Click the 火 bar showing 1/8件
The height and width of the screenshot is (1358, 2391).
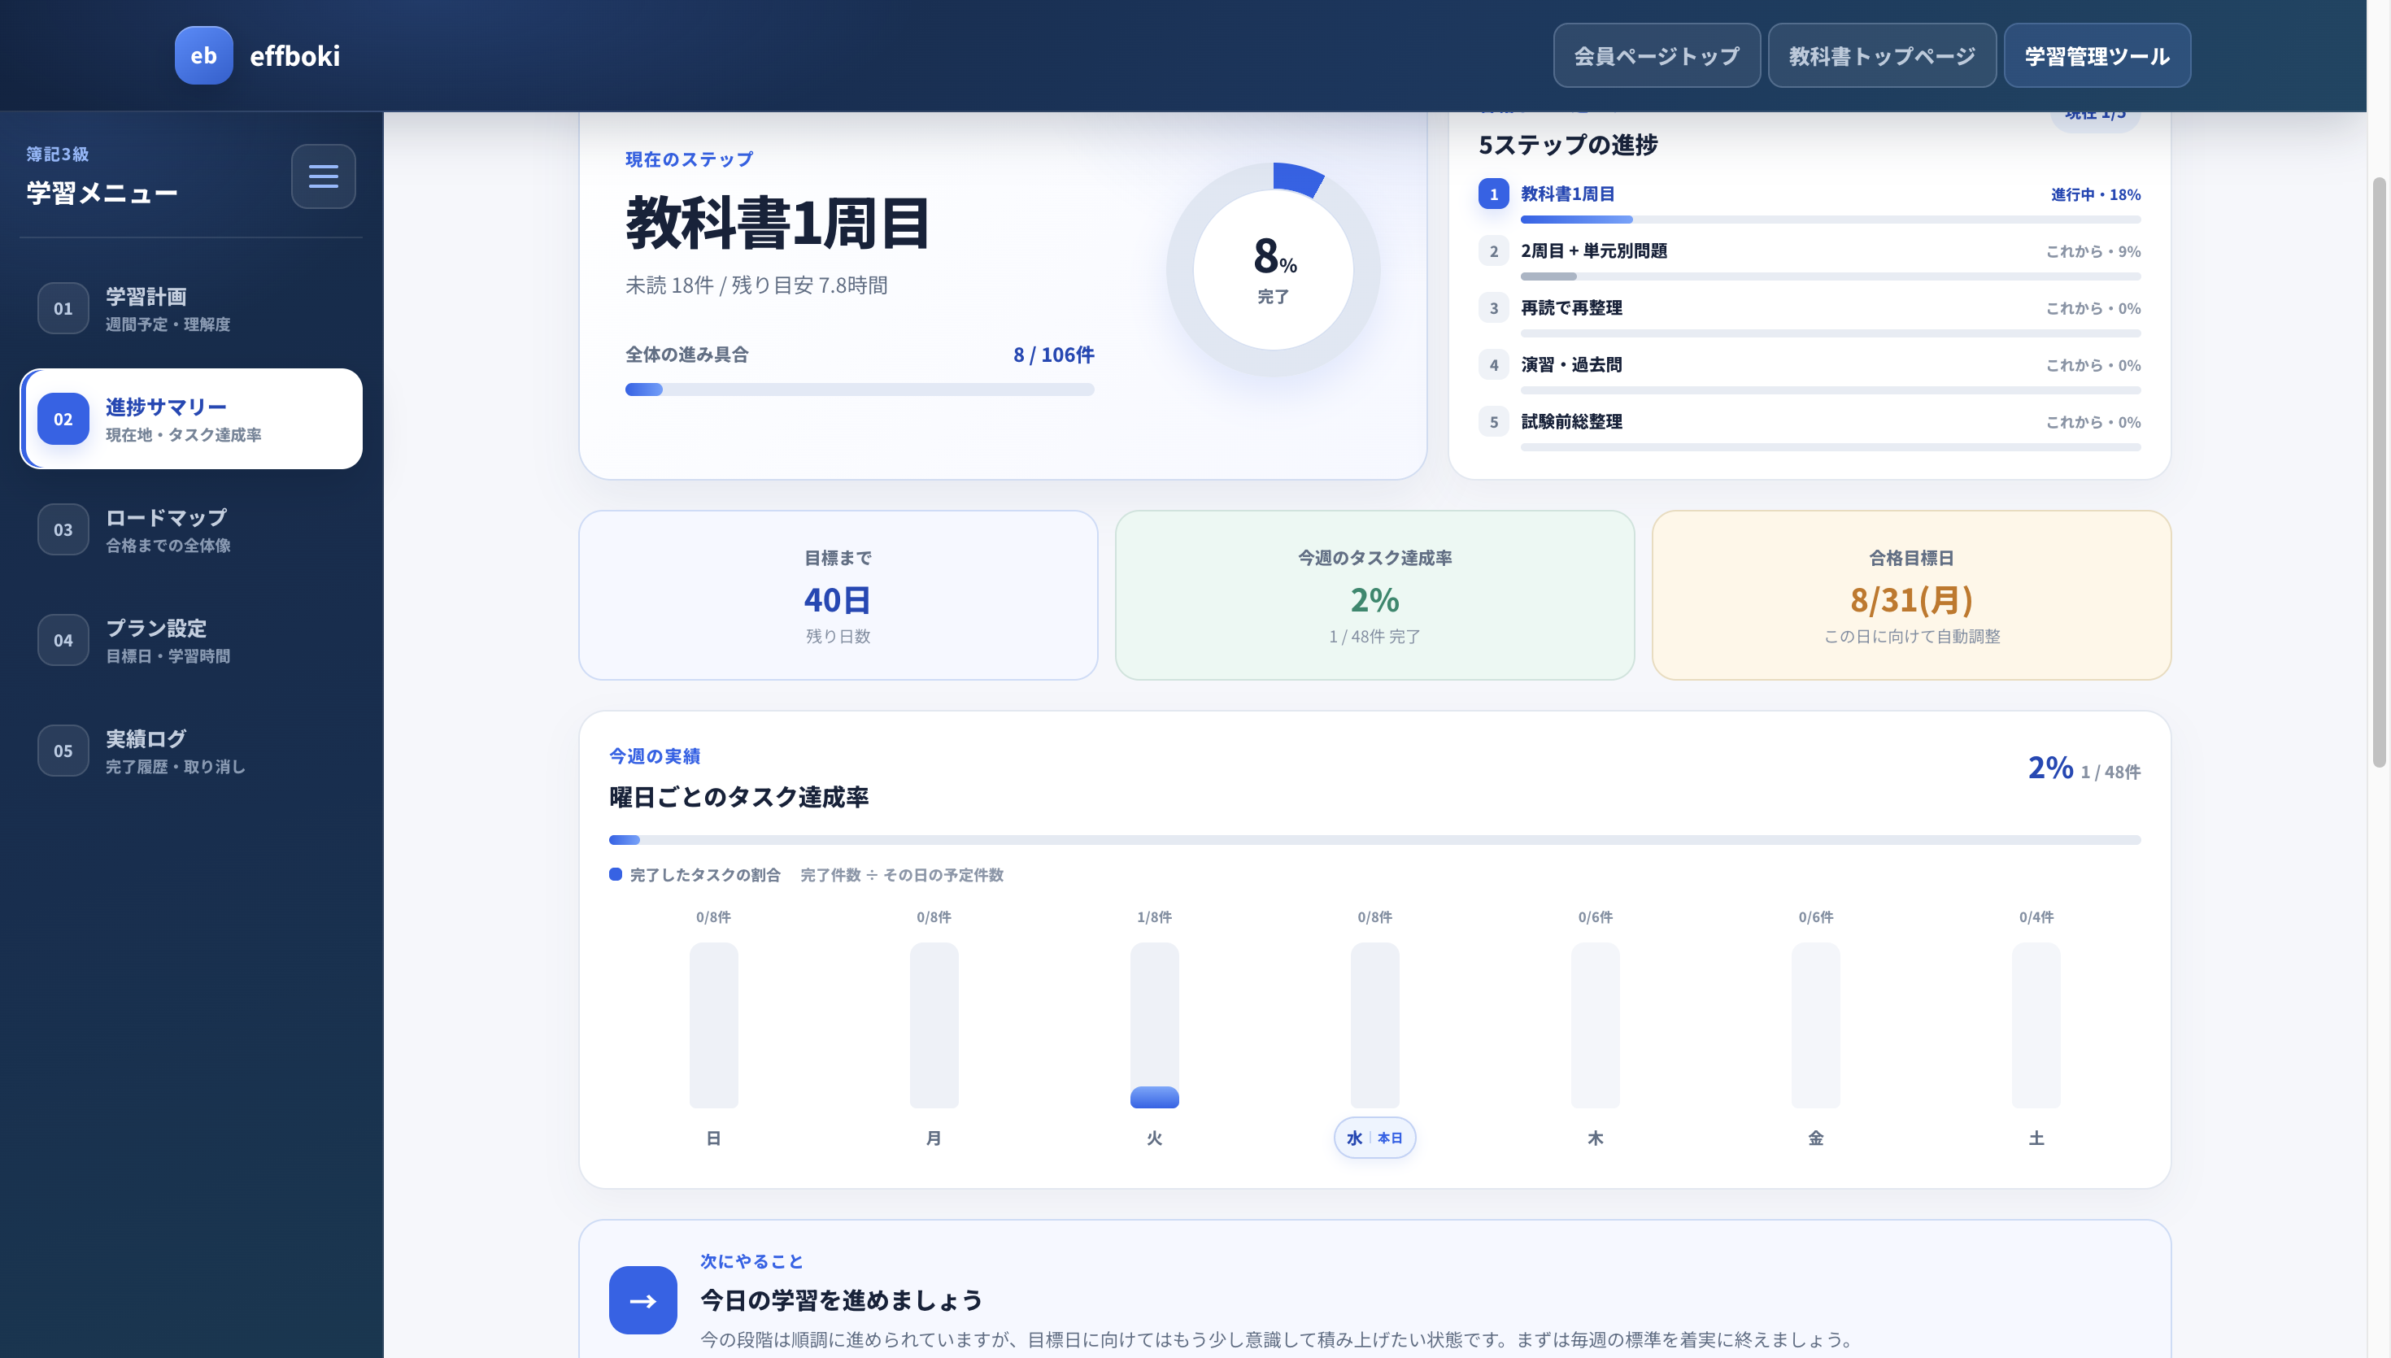coord(1155,1025)
